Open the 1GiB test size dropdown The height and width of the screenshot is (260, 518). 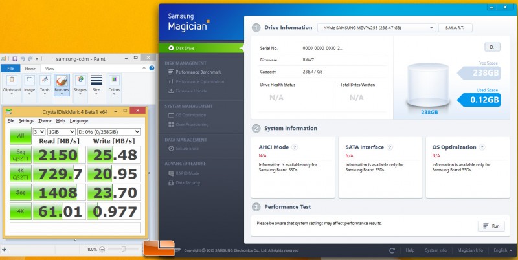[x=62, y=131]
